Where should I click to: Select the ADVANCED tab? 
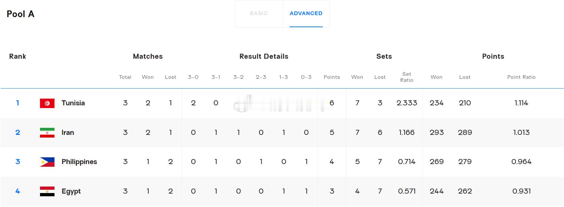coord(306,13)
